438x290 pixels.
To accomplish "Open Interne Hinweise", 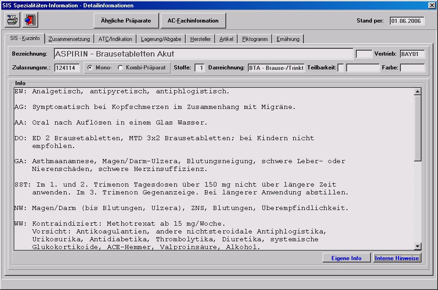I will (397, 258).
